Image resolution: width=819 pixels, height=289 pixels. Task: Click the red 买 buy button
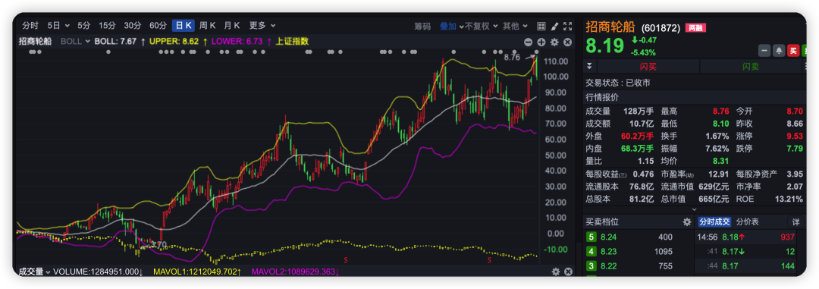793,50
